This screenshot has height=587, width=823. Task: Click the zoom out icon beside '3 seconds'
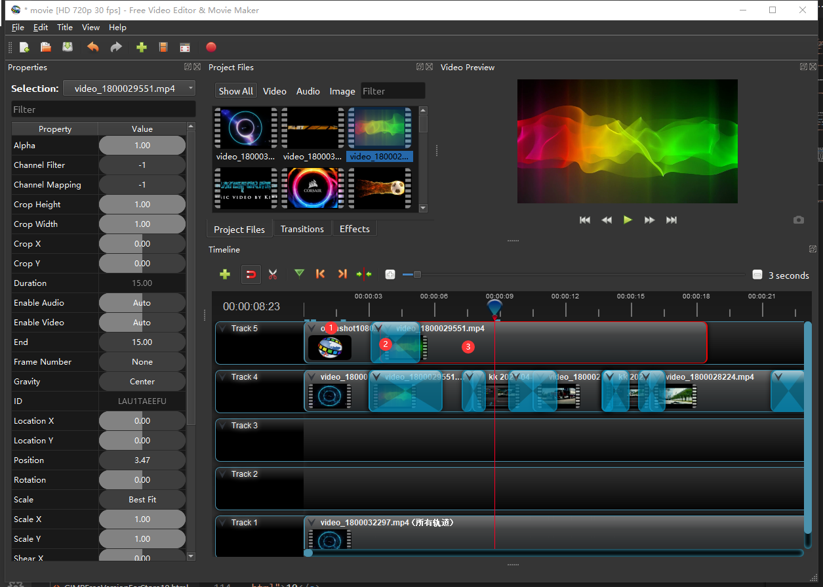pos(757,275)
